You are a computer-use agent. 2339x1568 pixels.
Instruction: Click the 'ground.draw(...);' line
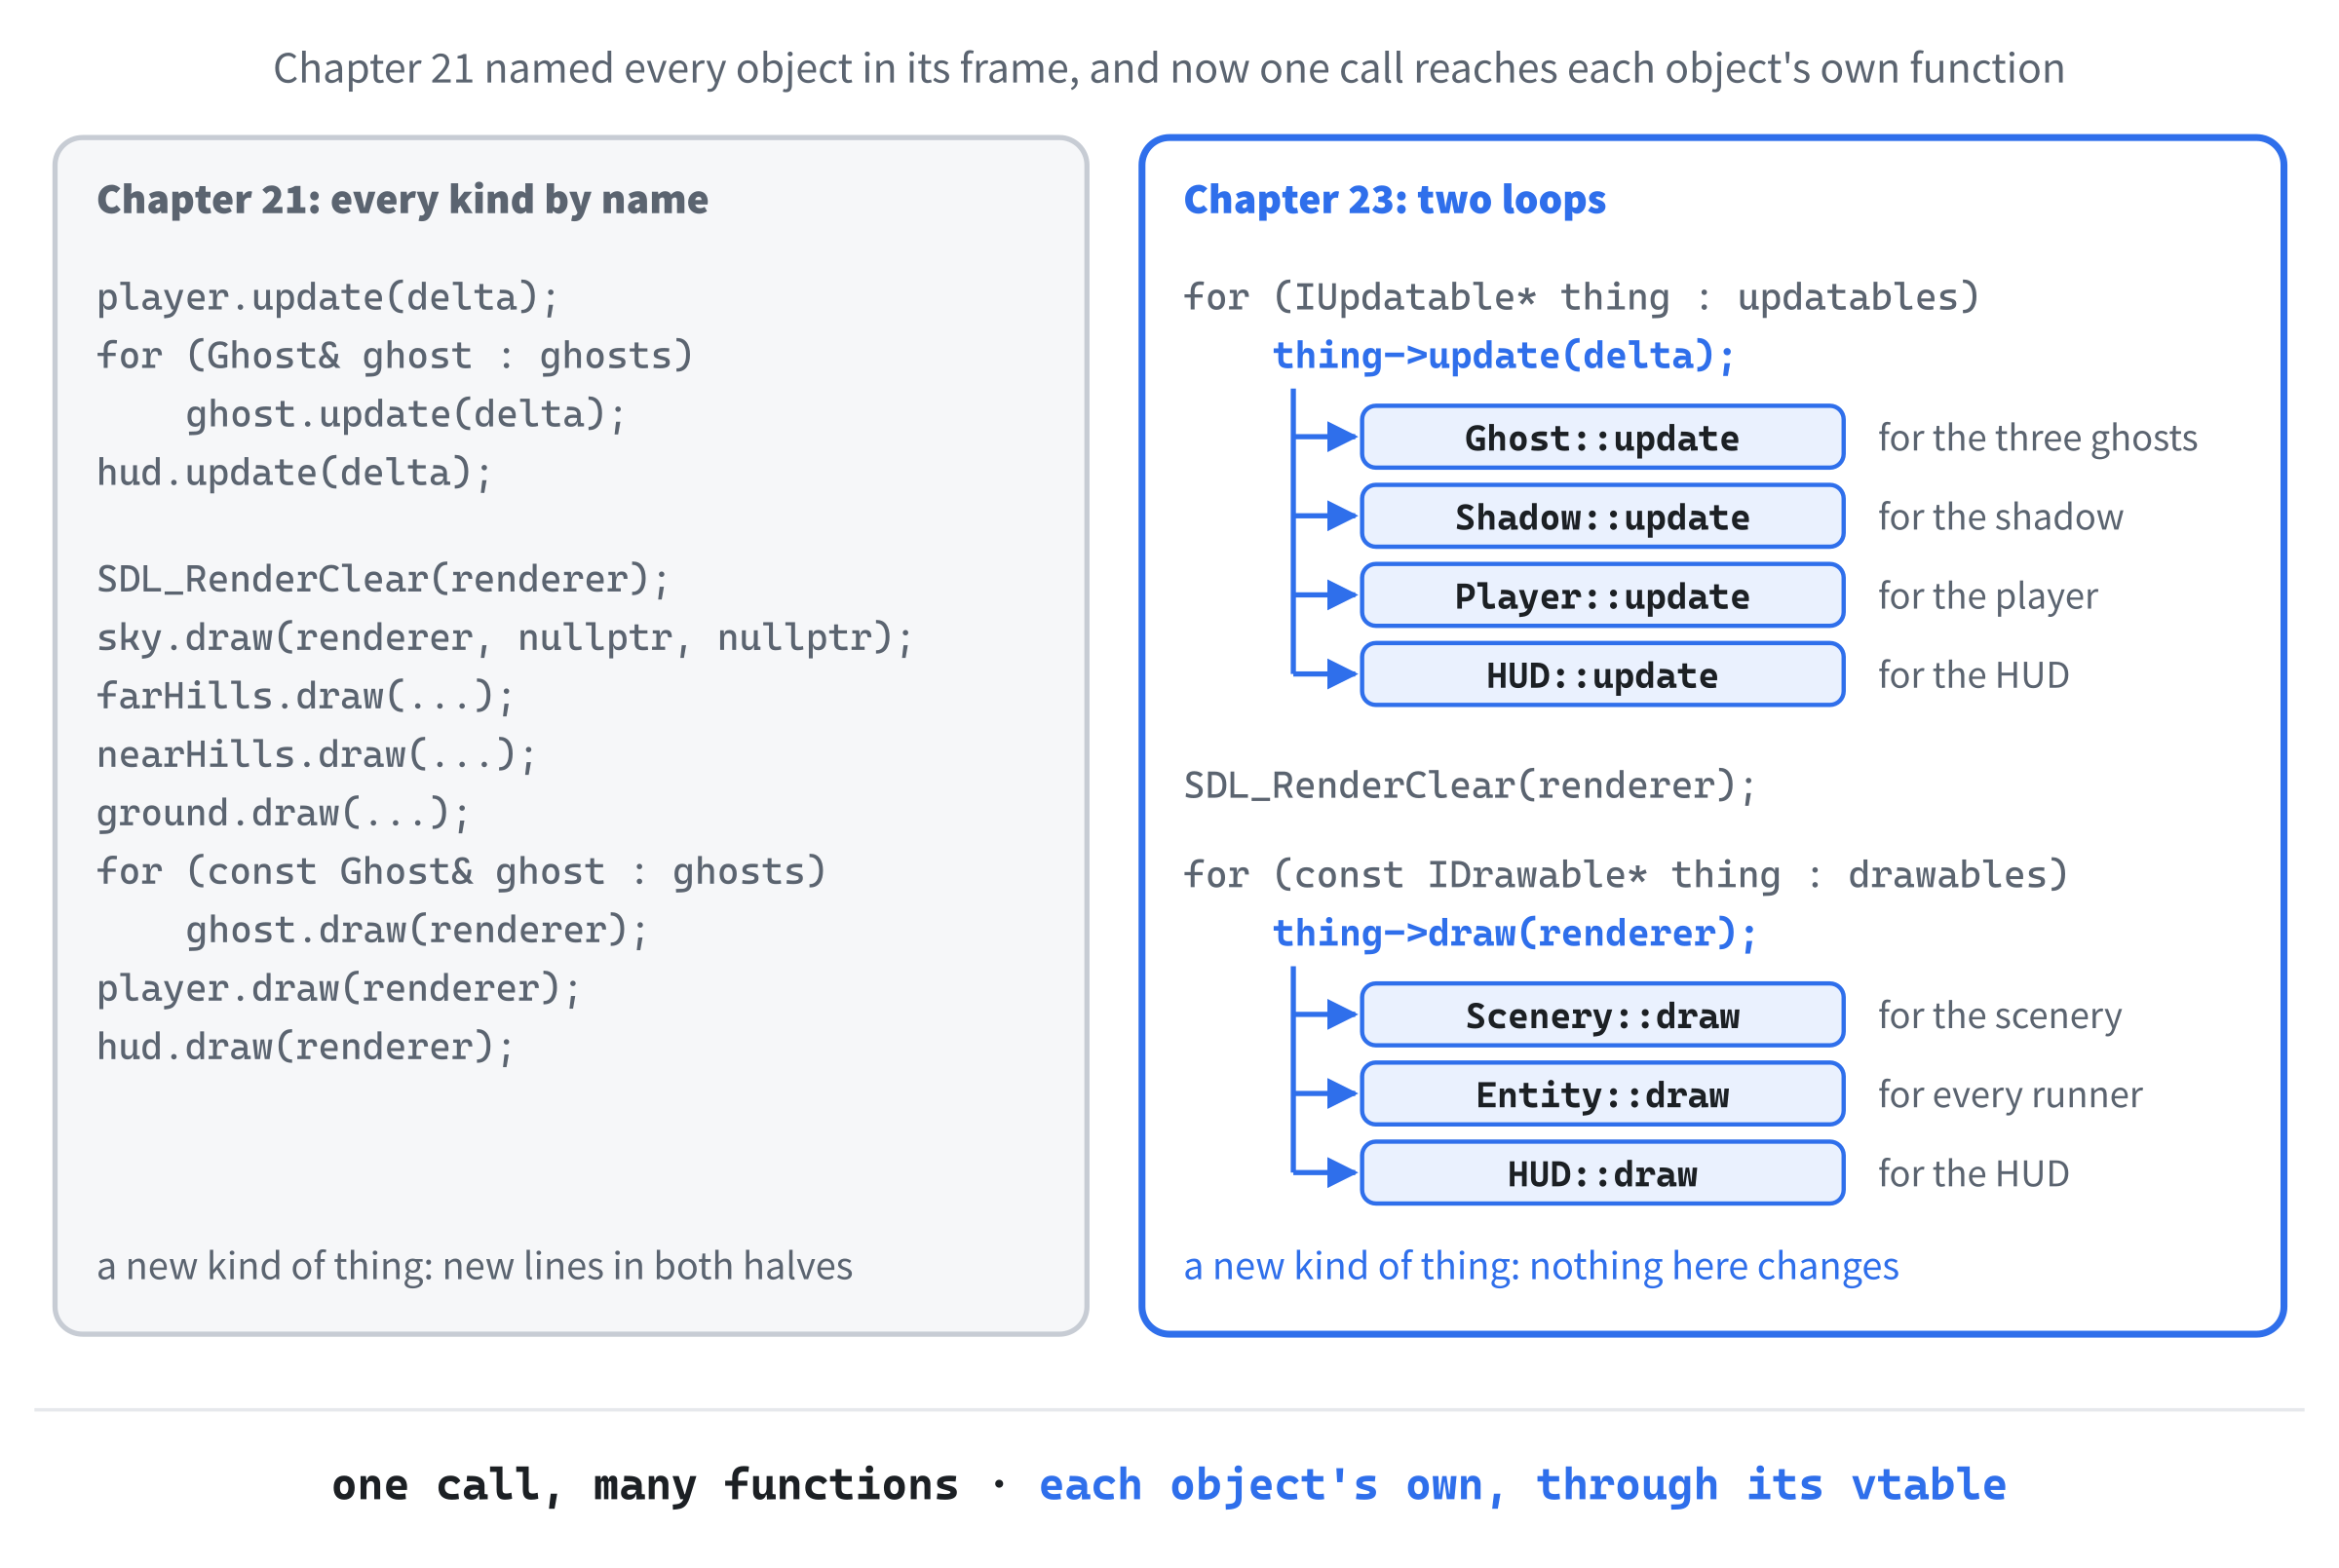pyautogui.click(x=283, y=813)
